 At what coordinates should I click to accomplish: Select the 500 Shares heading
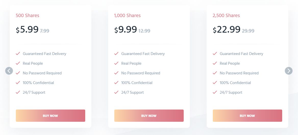[x=27, y=16]
